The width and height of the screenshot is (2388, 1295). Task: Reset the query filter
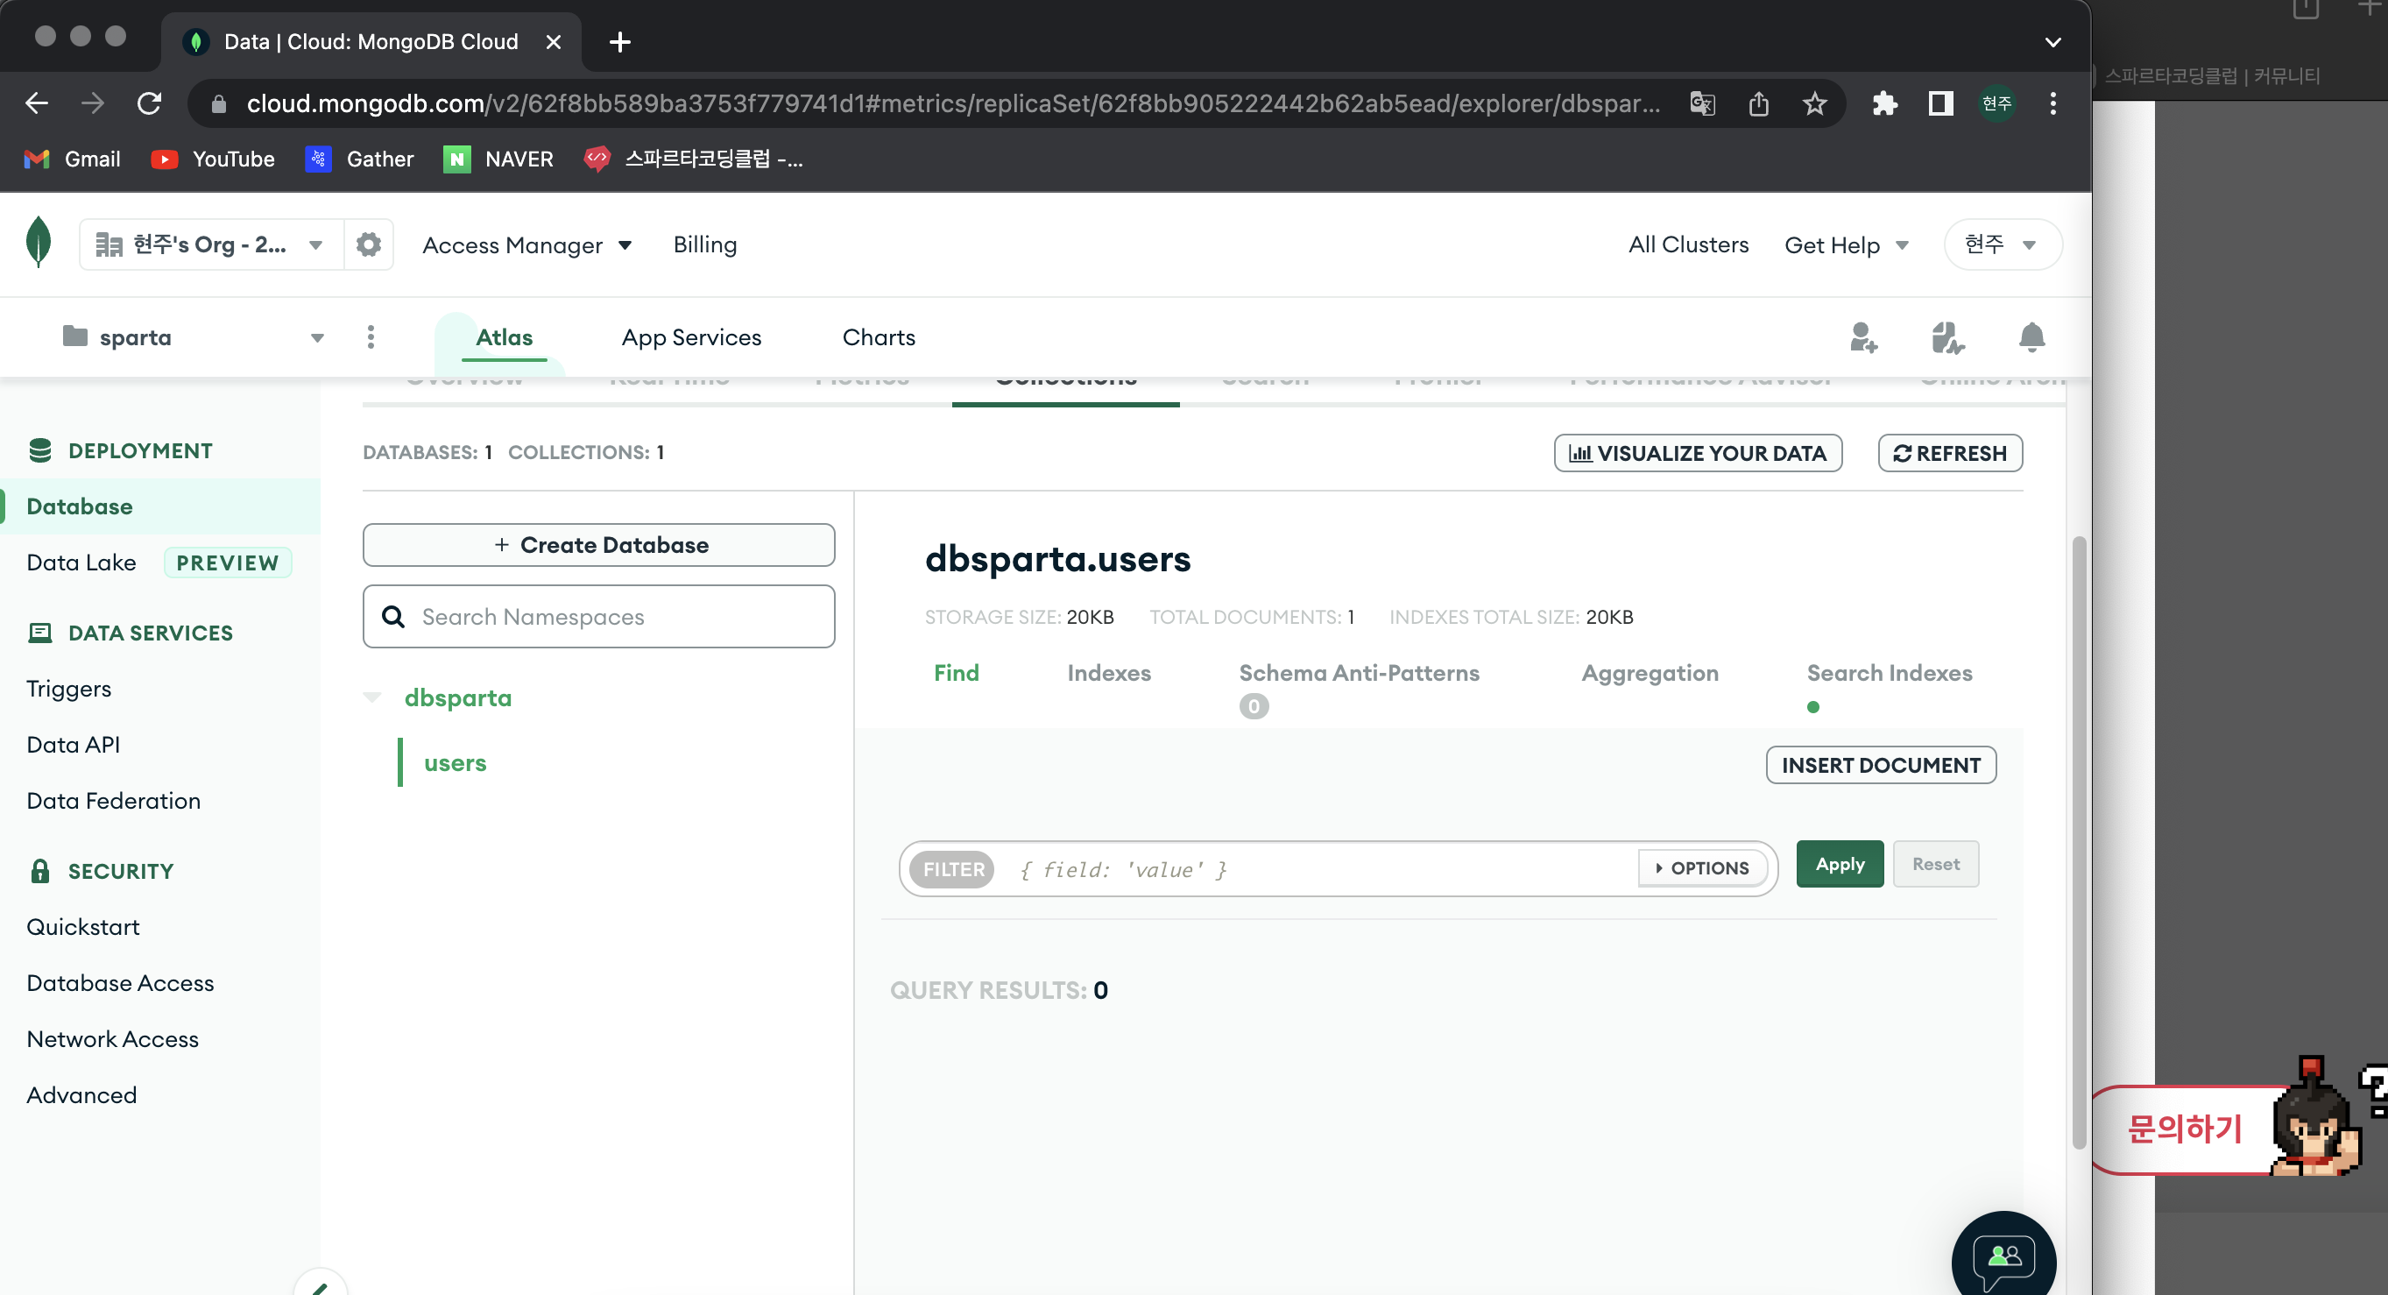coord(1936,864)
